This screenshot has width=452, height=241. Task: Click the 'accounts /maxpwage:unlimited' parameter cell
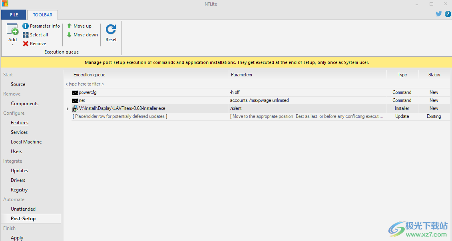click(259, 101)
